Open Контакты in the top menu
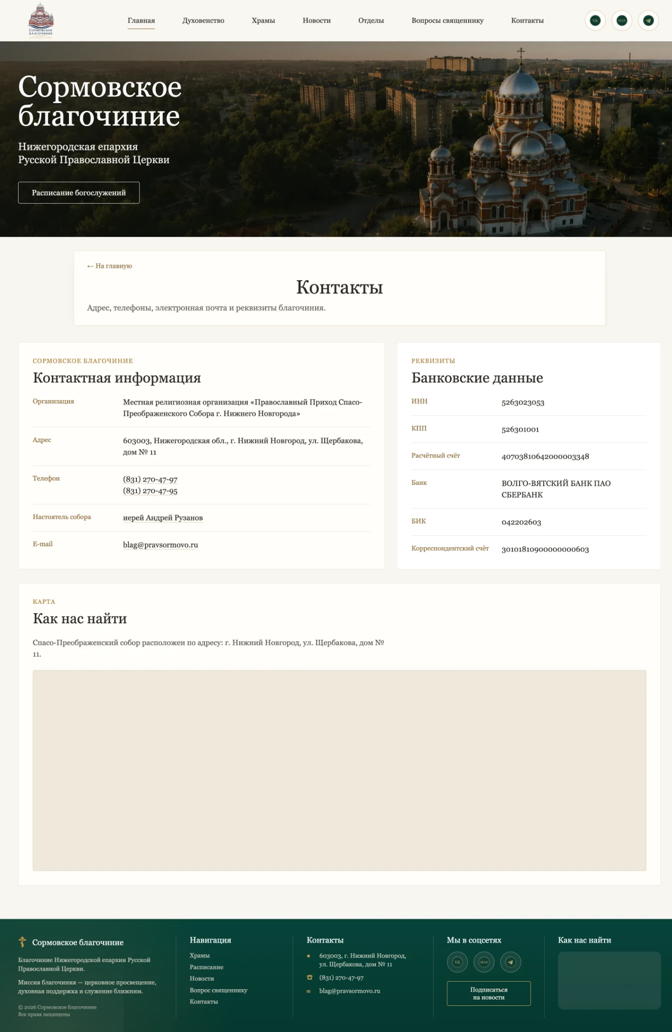672x1032 pixels. pyautogui.click(x=527, y=21)
